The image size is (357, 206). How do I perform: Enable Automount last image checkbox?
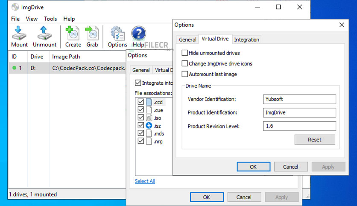(x=184, y=74)
